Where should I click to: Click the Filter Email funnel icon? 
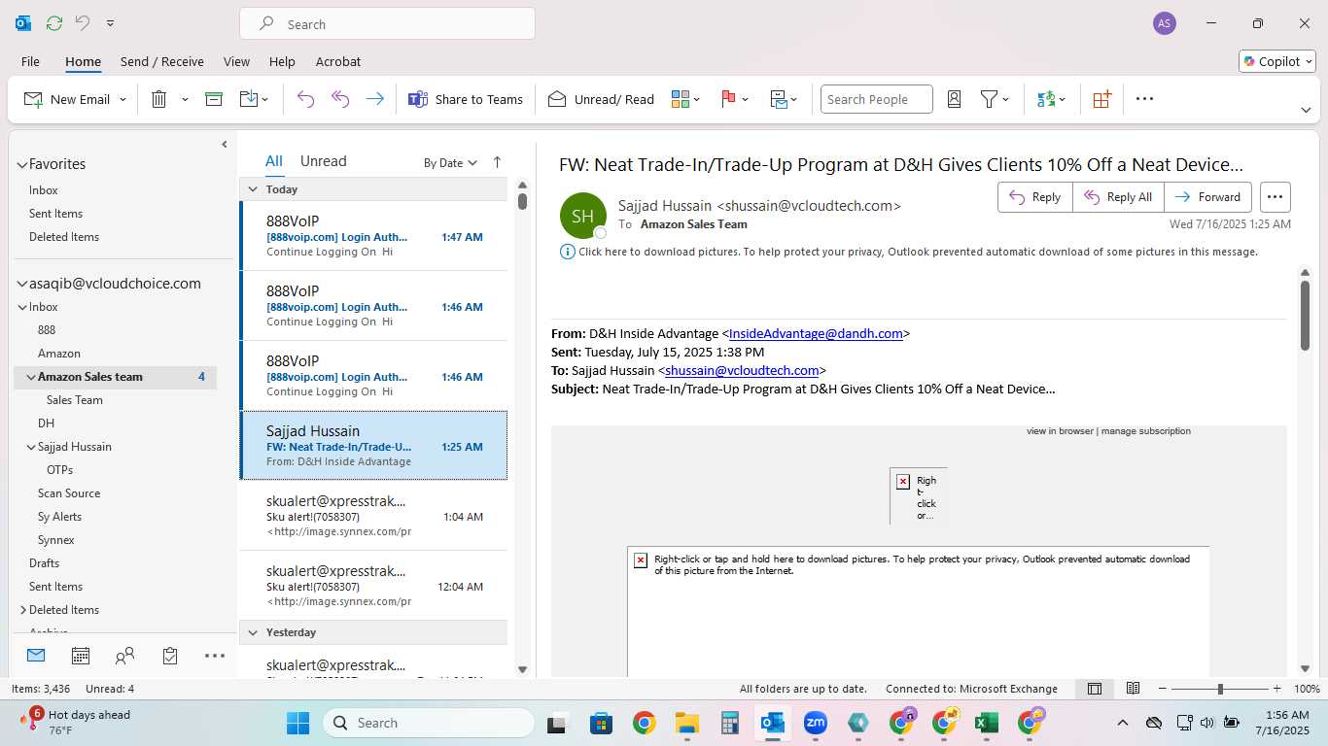click(x=989, y=99)
